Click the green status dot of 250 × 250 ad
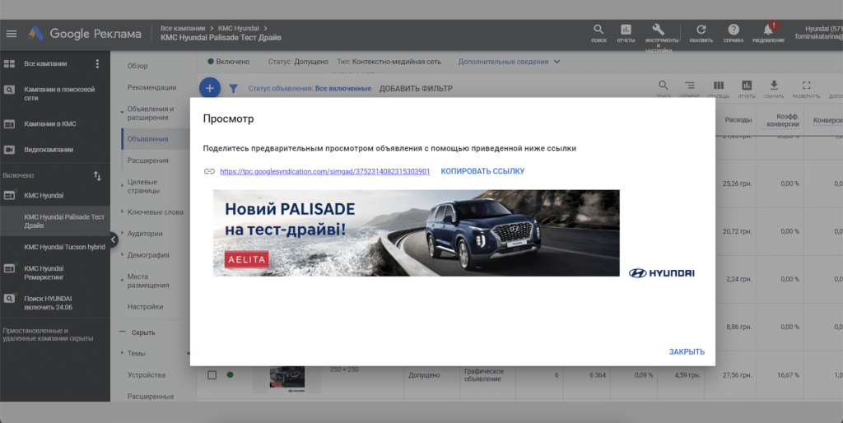The width and height of the screenshot is (843, 423). pos(231,374)
